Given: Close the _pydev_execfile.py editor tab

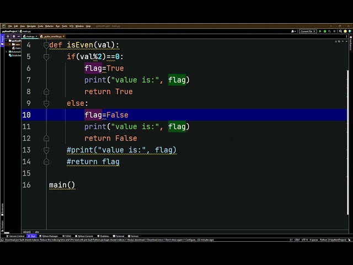Looking at the screenshot, I should (64, 36).
